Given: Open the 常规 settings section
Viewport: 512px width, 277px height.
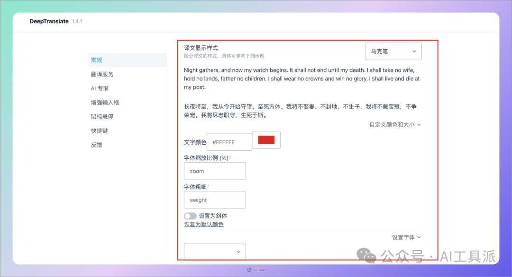Looking at the screenshot, I should [x=127, y=60].
